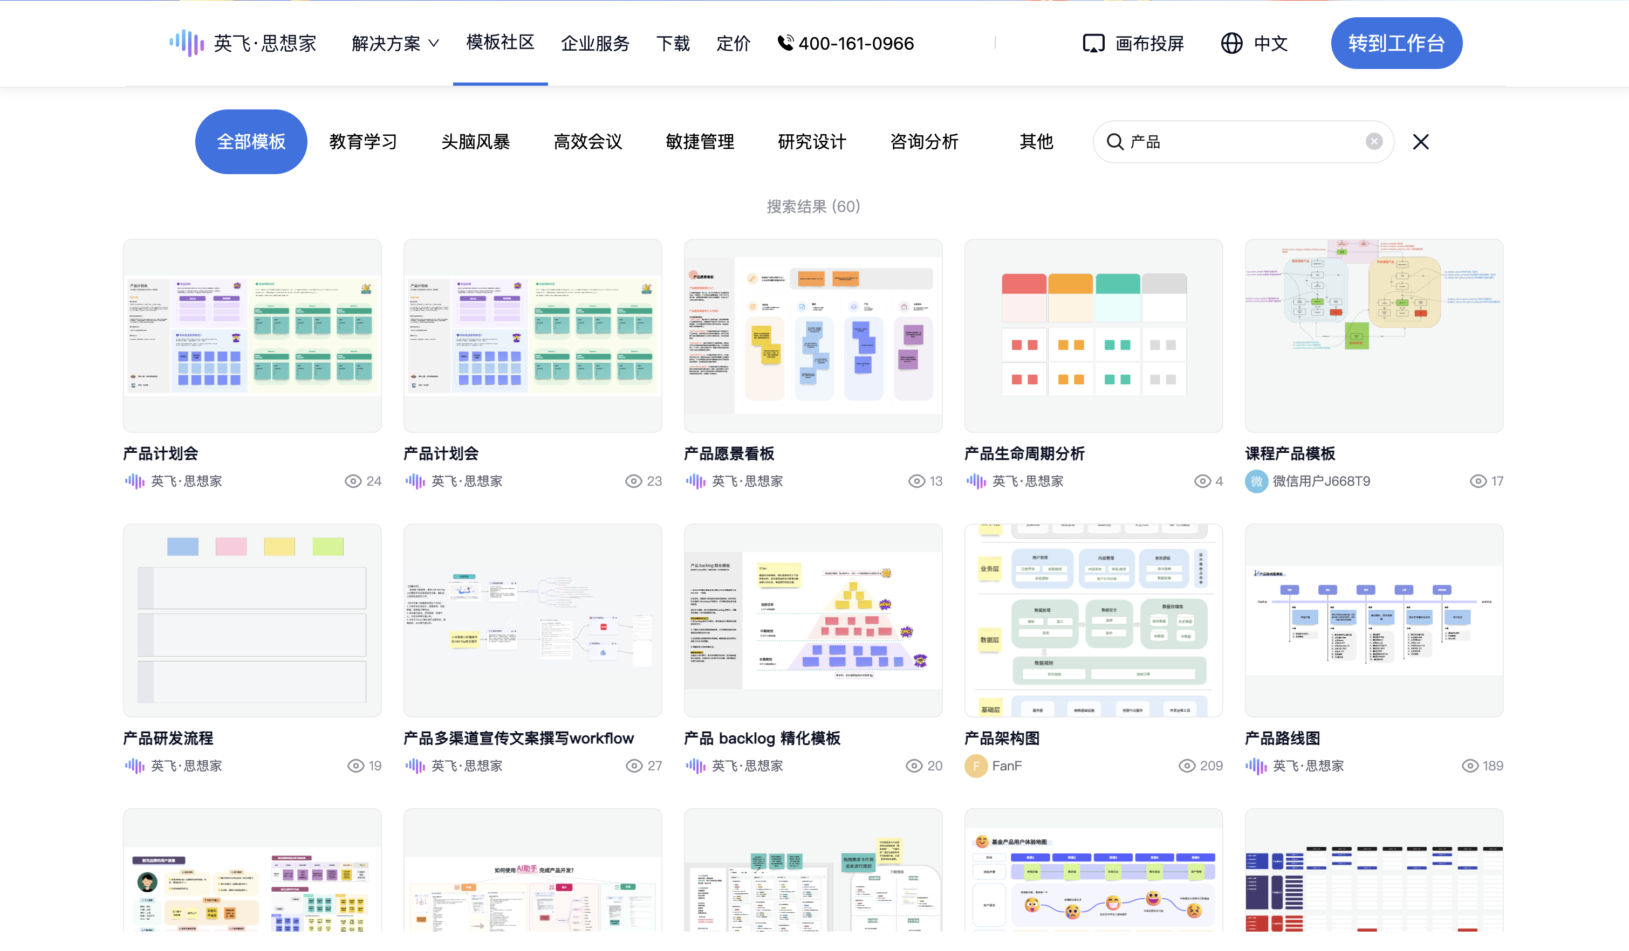Viewport: 1629px width, 951px height.
Task: Open the 产品路线图 template thumbnail
Action: [x=1373, y=620]
